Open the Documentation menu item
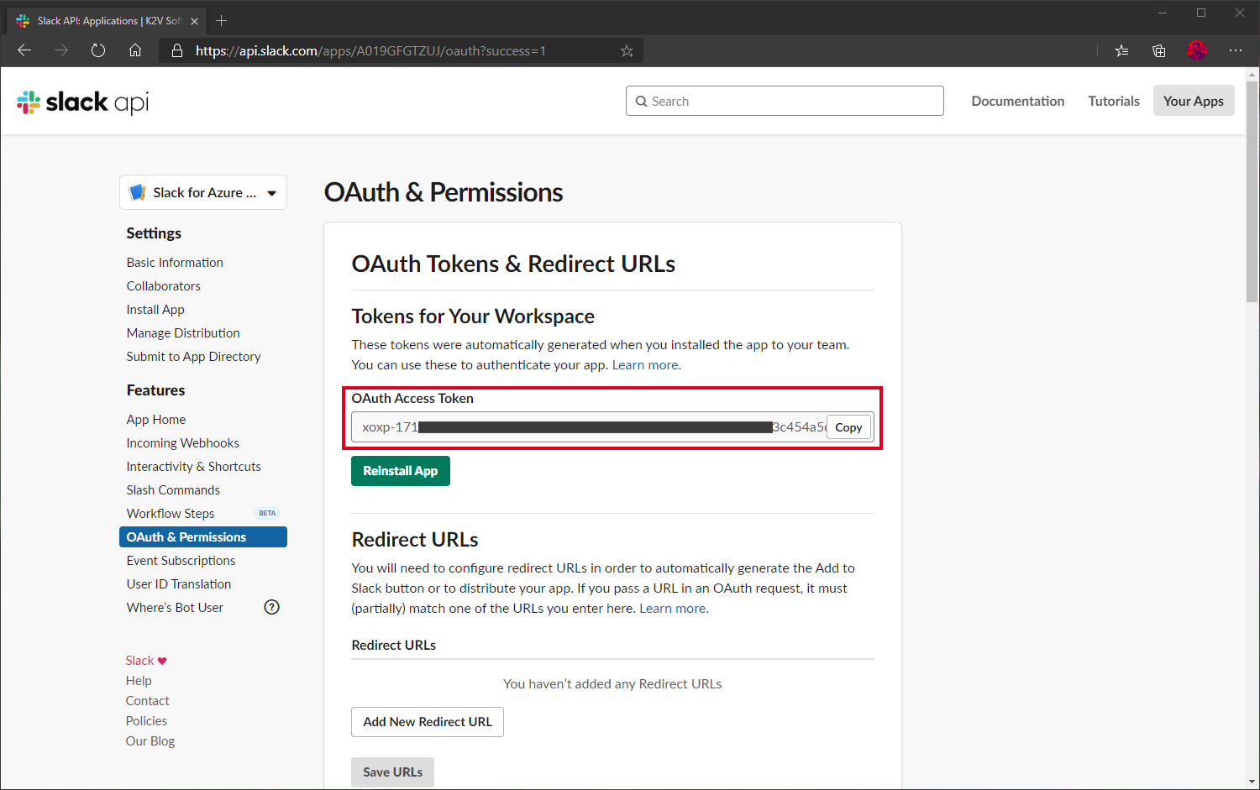Viewport: 1260px width, 790px height. pos(1018,101)
